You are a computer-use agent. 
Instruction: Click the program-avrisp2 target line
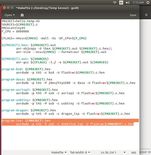tap(30, 90)
